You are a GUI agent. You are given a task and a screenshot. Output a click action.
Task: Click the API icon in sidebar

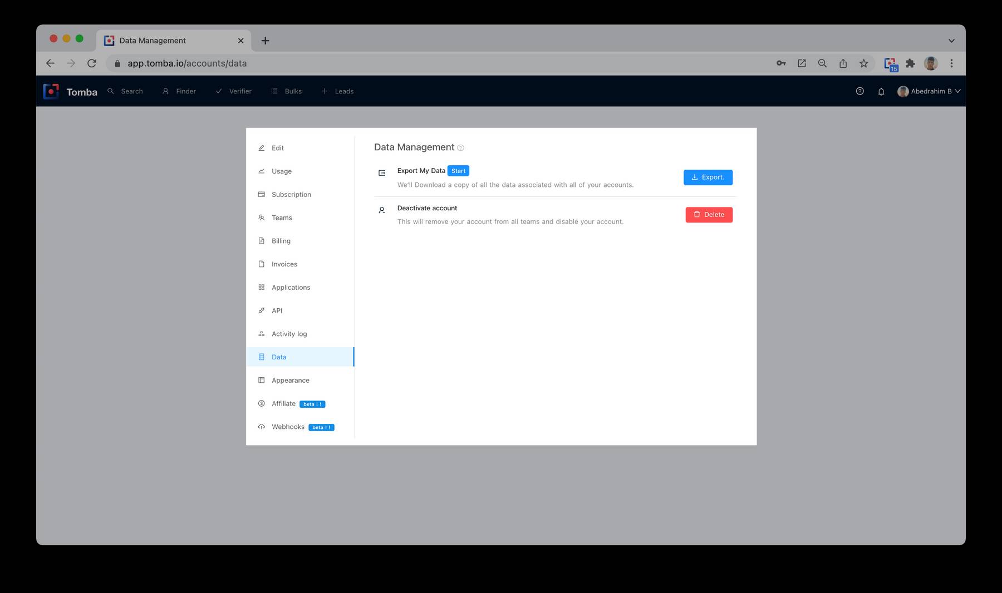pyautogui.click(x=262, y=310)
